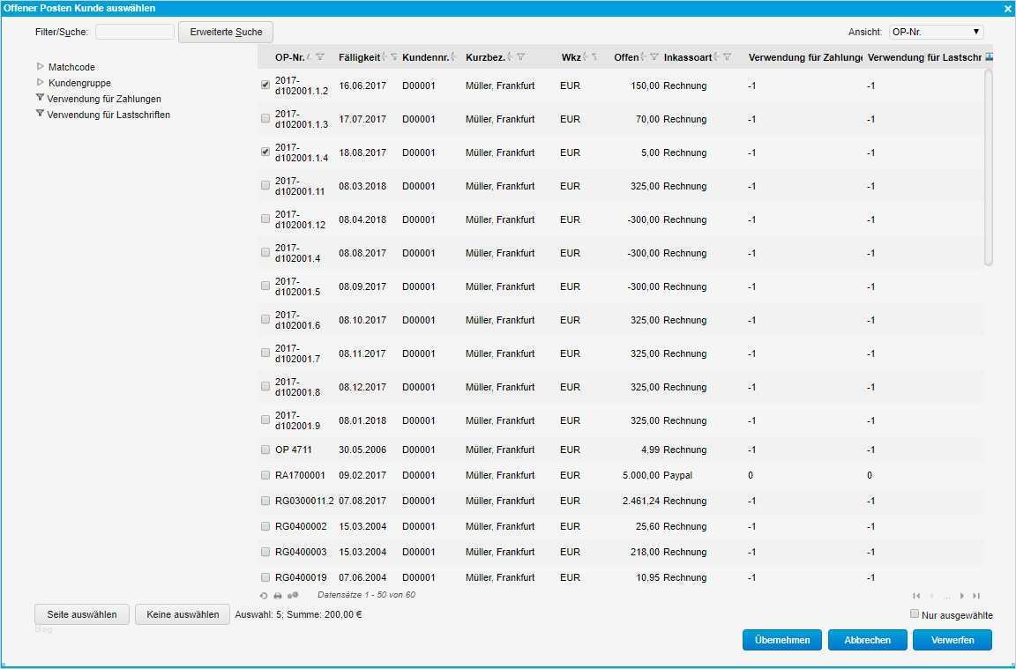1016x669 pixels.
Task: Sort by the OP-Nr. column sort arrow
Action: 309,57
